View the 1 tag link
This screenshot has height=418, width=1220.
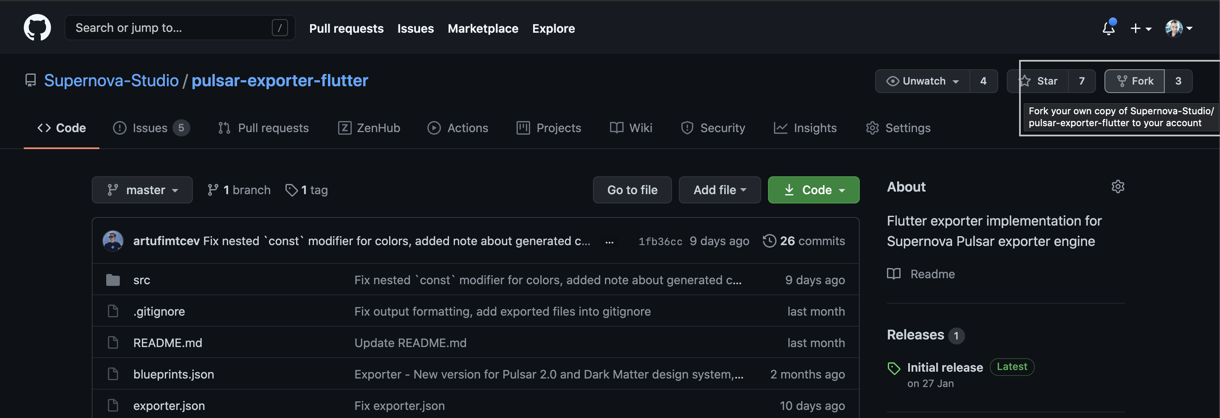(x=306, y=190)
